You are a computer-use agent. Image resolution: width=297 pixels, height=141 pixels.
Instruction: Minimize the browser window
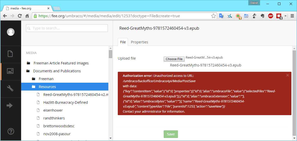pos(267,4)
